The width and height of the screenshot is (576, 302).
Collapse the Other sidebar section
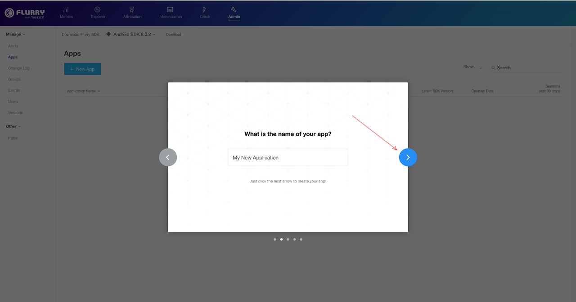(x=13, y=126)
